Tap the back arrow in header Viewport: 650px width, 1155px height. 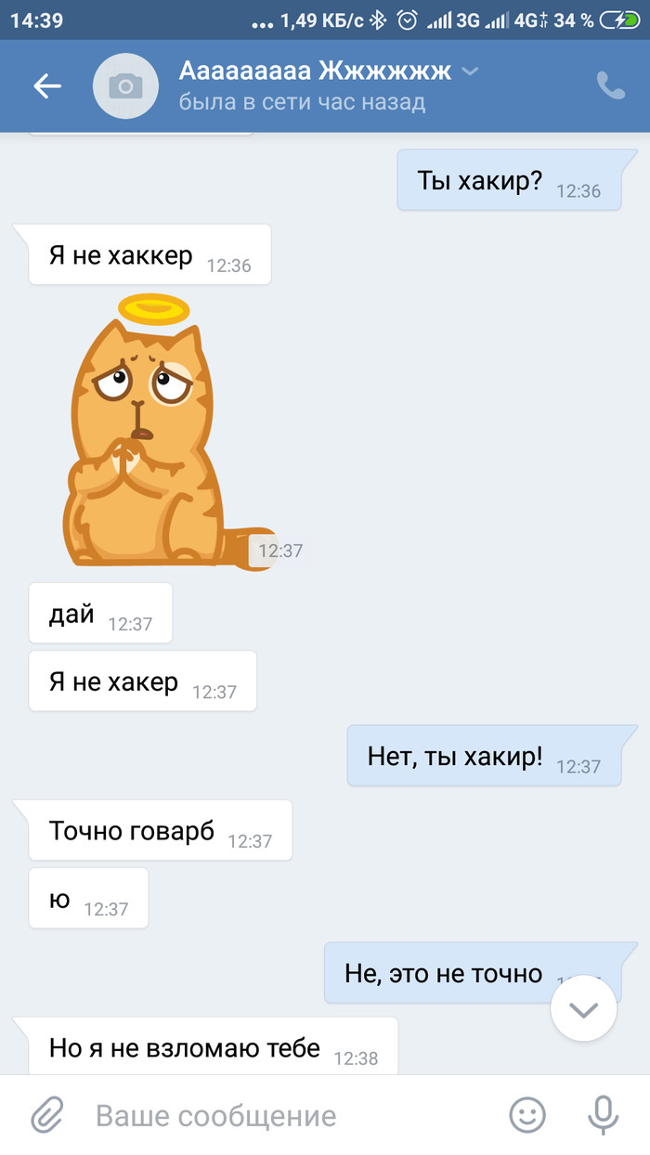(47, 86)
